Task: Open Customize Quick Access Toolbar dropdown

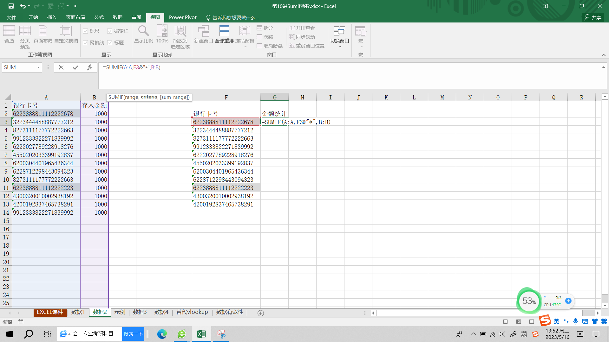Action: 75,6
